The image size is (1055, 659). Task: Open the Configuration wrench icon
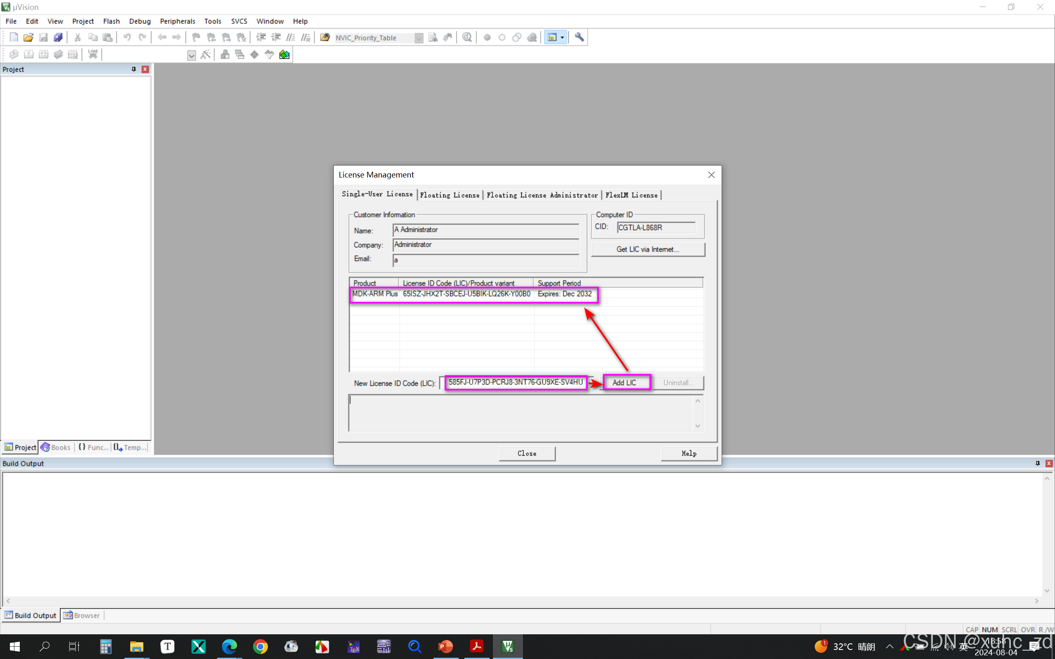579,37
